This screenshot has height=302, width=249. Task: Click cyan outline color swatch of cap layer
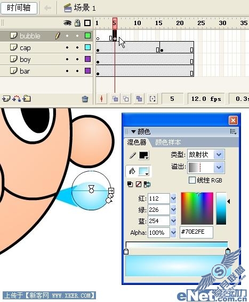click(x=87, y=47)
